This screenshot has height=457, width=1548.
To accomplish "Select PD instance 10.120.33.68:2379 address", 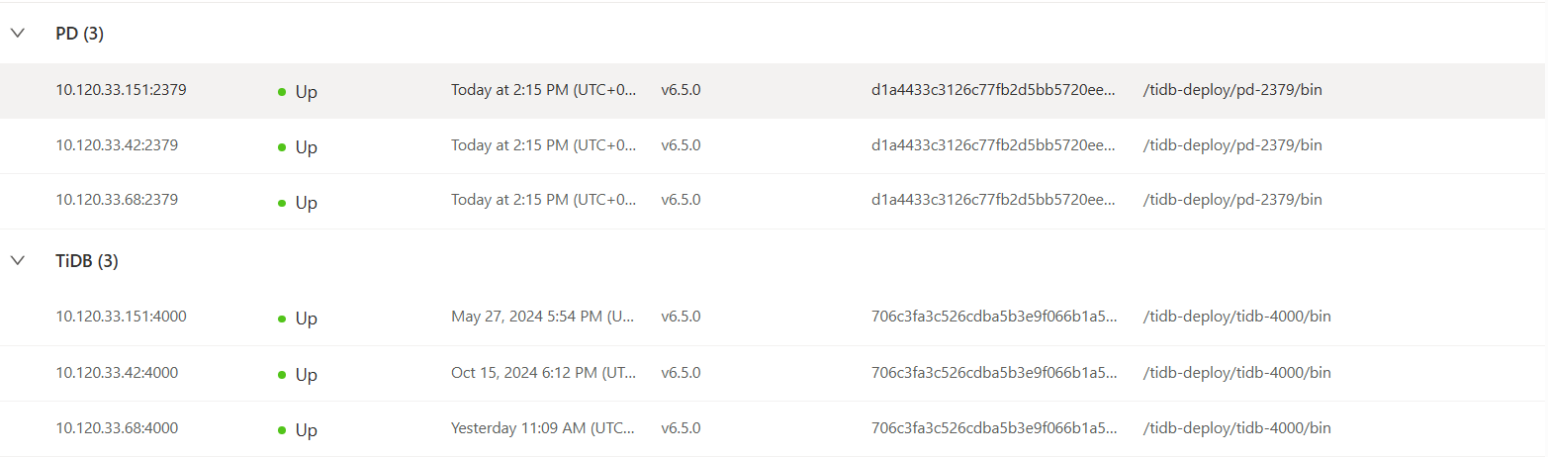I will (x=117, y=200).
